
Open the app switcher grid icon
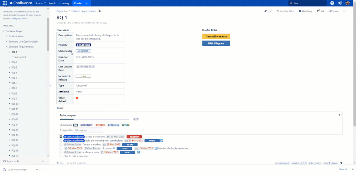[x=5, y=3]
